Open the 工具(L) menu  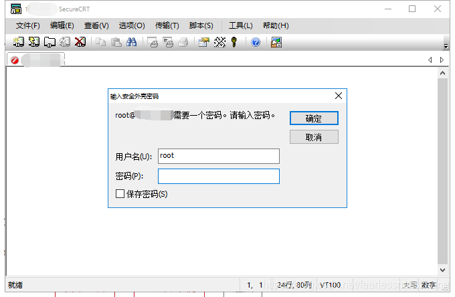(x=241, y=25)
